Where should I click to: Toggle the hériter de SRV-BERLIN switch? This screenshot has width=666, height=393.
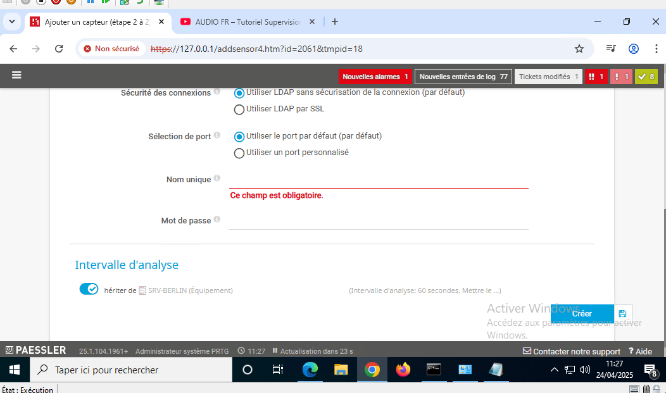pyautogui.click(x=89, y=289)
